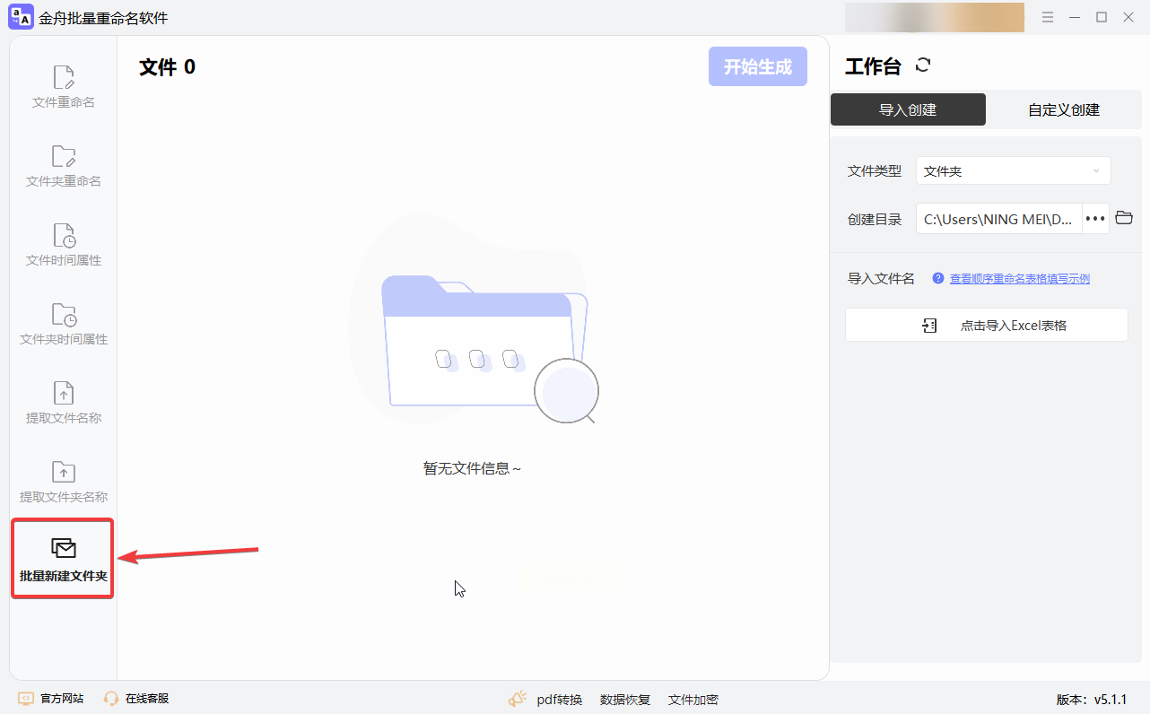Screen dimensions: 1150x714
Task: Open 在线客服 support in the status bar
Action: coord(136,699)
